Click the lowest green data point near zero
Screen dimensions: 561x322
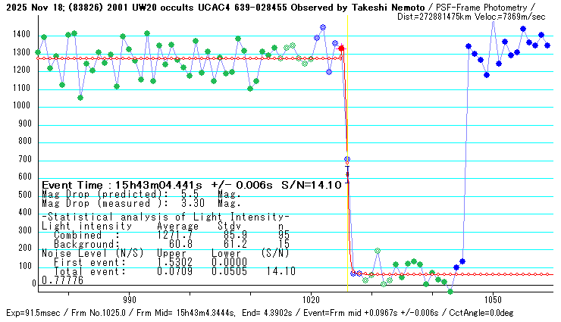point(450,291)
